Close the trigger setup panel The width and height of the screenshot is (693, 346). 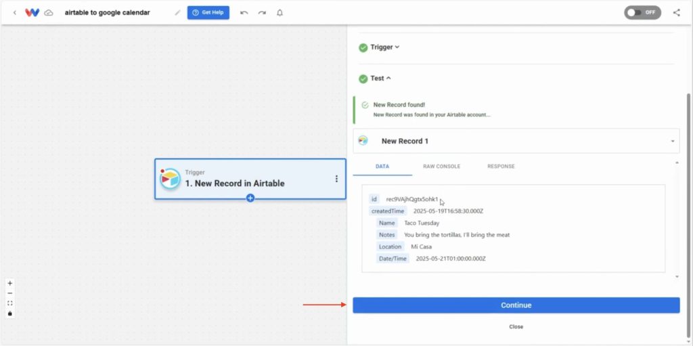click(x=516, y=327)
